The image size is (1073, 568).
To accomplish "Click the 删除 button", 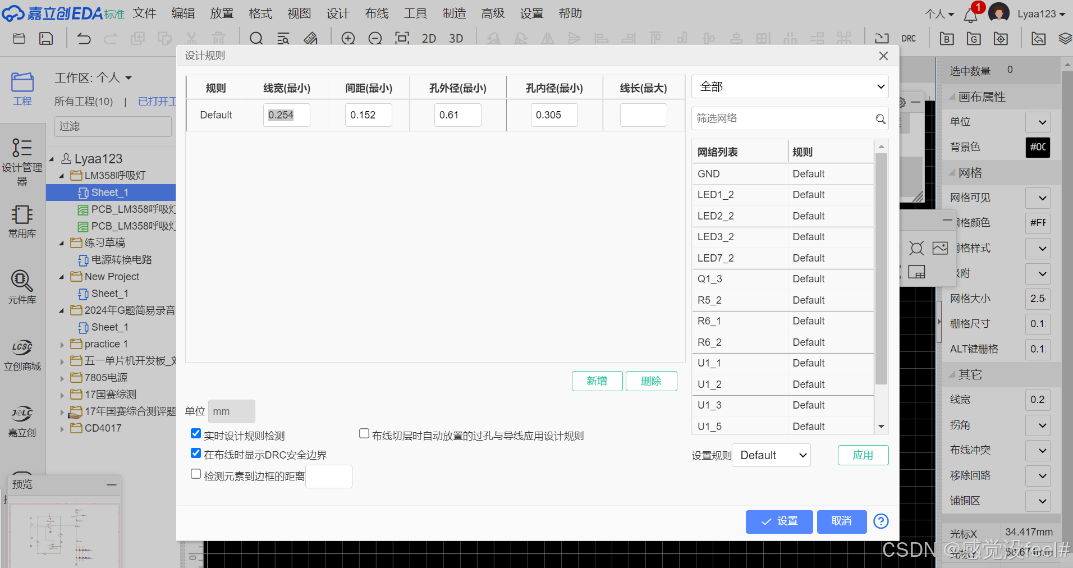I will pyautogui.click(x=651, y=381).
